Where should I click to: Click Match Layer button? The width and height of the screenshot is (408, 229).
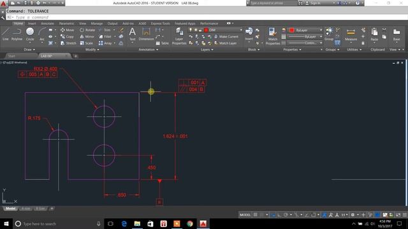225,43
